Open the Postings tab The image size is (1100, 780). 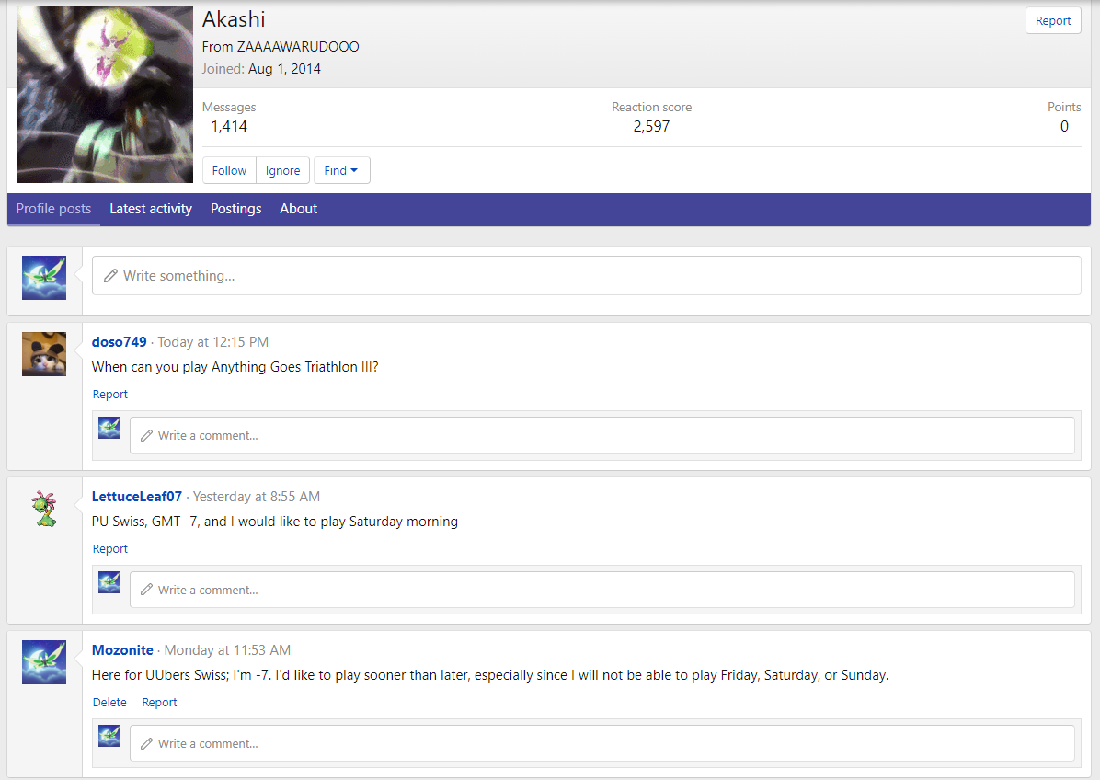click(x=235, y=209)
